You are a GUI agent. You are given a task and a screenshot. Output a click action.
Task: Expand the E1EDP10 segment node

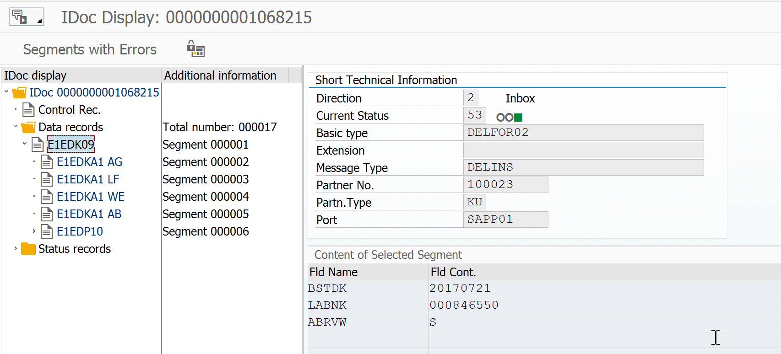[34, 231]
